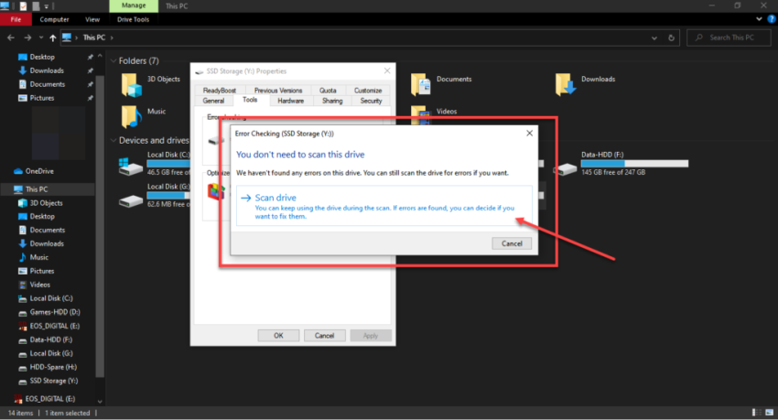Open the Previous Versions tab
The height and width of the screenshot is (420, 778).
(278, 91)
